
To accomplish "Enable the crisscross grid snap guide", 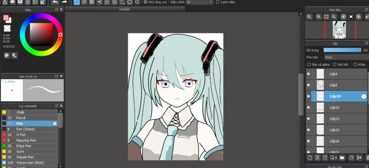I will 92,3.
